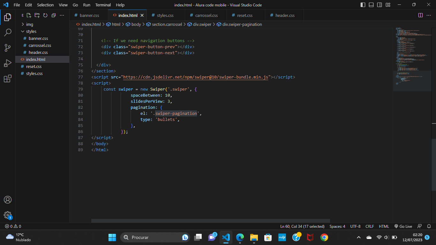Open the Go menu
This screenshot has width=436, height=245.
(x=75, y=5)
